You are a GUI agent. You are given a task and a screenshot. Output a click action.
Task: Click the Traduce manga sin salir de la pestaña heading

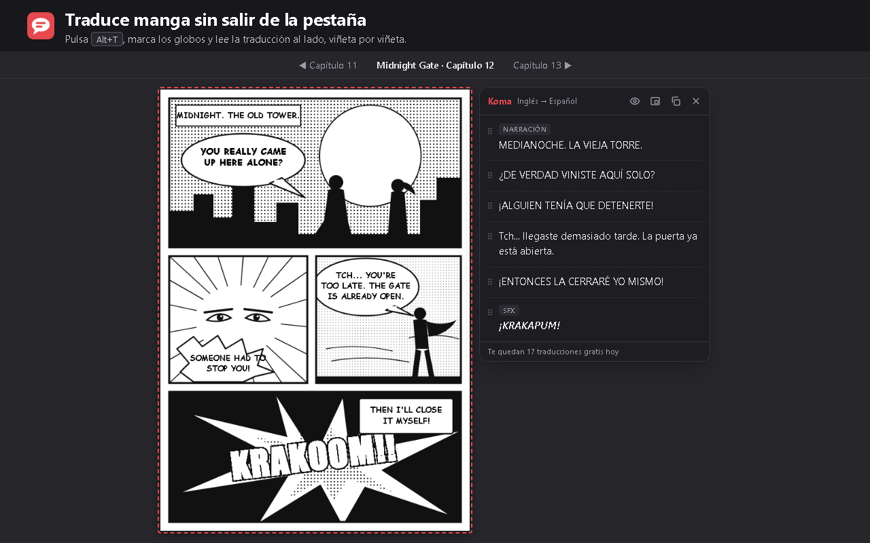(215, 20)
